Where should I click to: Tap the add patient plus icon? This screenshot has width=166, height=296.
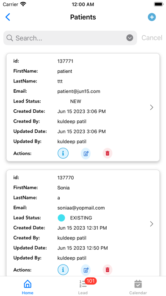(x=152, y=17)
